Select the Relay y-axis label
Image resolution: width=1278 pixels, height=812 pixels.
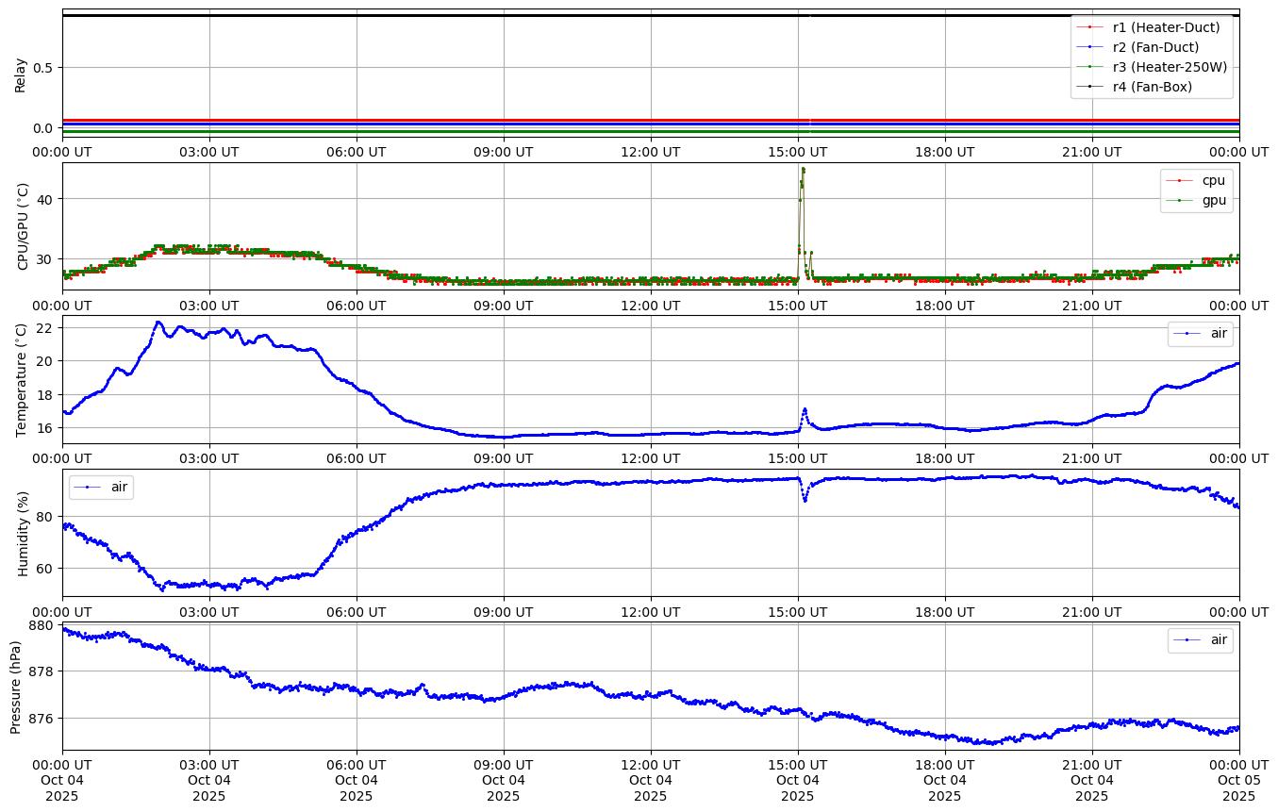pyautogui.click(x=20, y=74)
